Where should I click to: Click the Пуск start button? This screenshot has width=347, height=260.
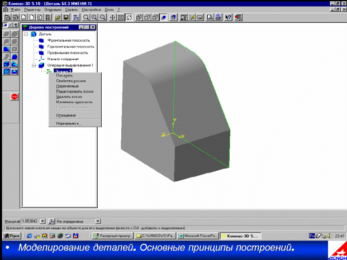pos(12,236)
